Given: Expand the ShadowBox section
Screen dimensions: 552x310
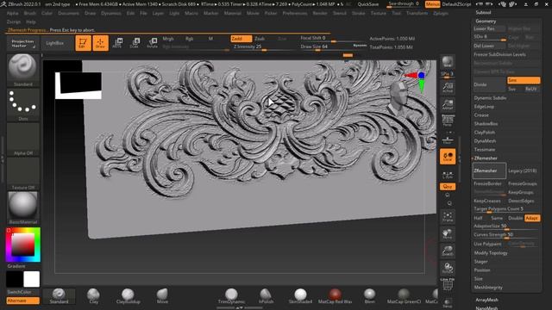Looking at the screenshot, I should coord(486,124).
